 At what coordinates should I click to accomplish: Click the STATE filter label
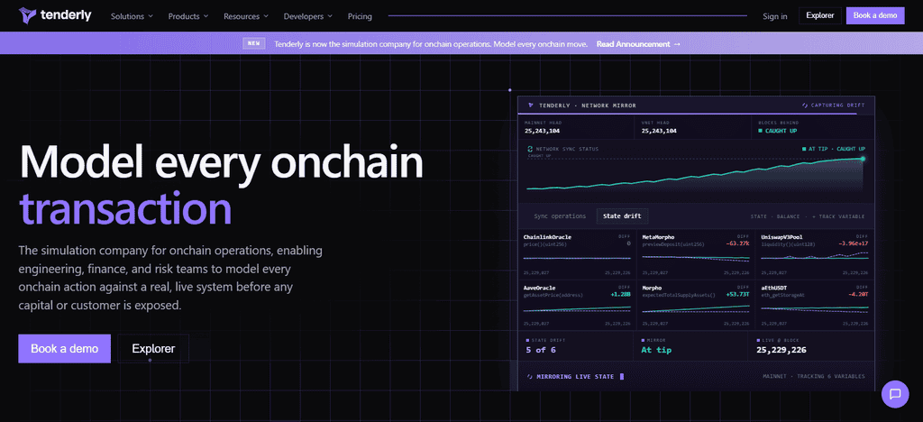point(759,216)
